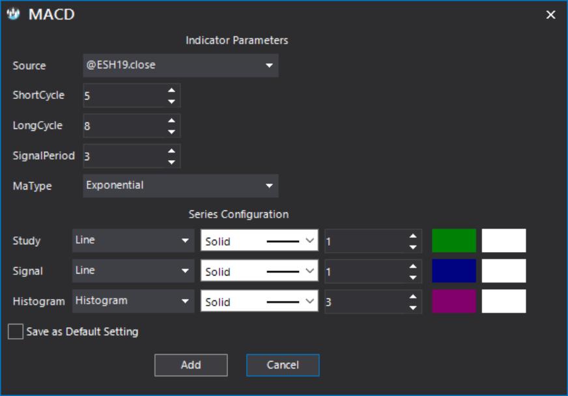Image resolution: width=568 pixels, height=396 pixels.
Task: Decrease Histogram width with down arrow
Action: coord(413,307)
